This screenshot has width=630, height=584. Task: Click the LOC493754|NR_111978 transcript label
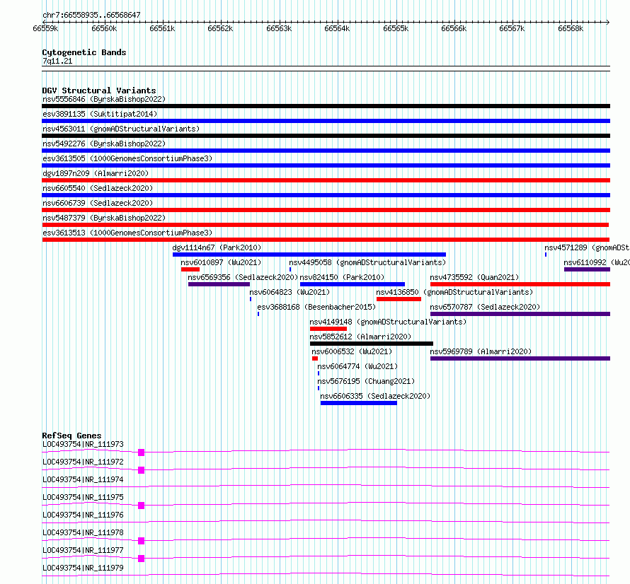(x=83, y=532)
